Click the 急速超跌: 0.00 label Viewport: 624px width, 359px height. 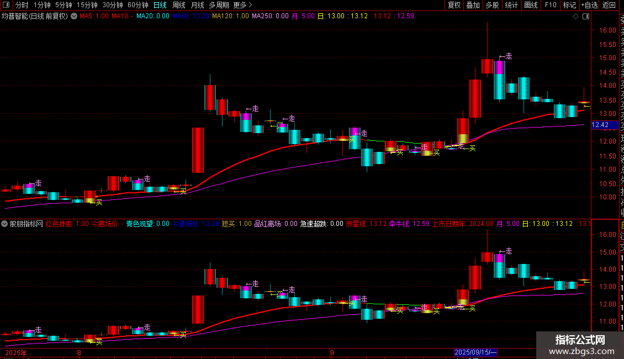tap(321, 224)
